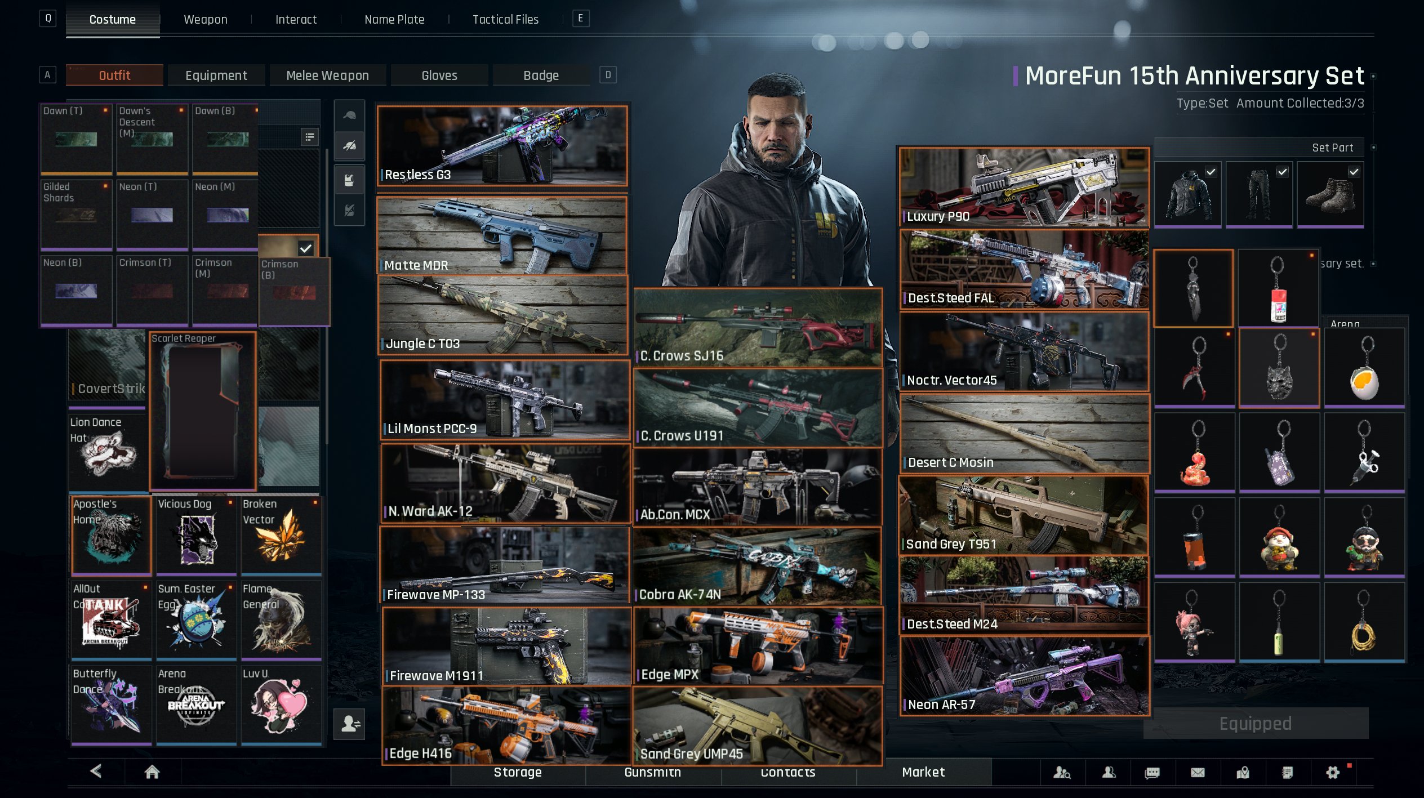Click the checkmark above Crimson (B)

coord(305,248)
